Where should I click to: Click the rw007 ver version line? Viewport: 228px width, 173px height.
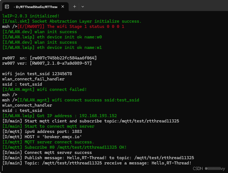click(47, 63)
